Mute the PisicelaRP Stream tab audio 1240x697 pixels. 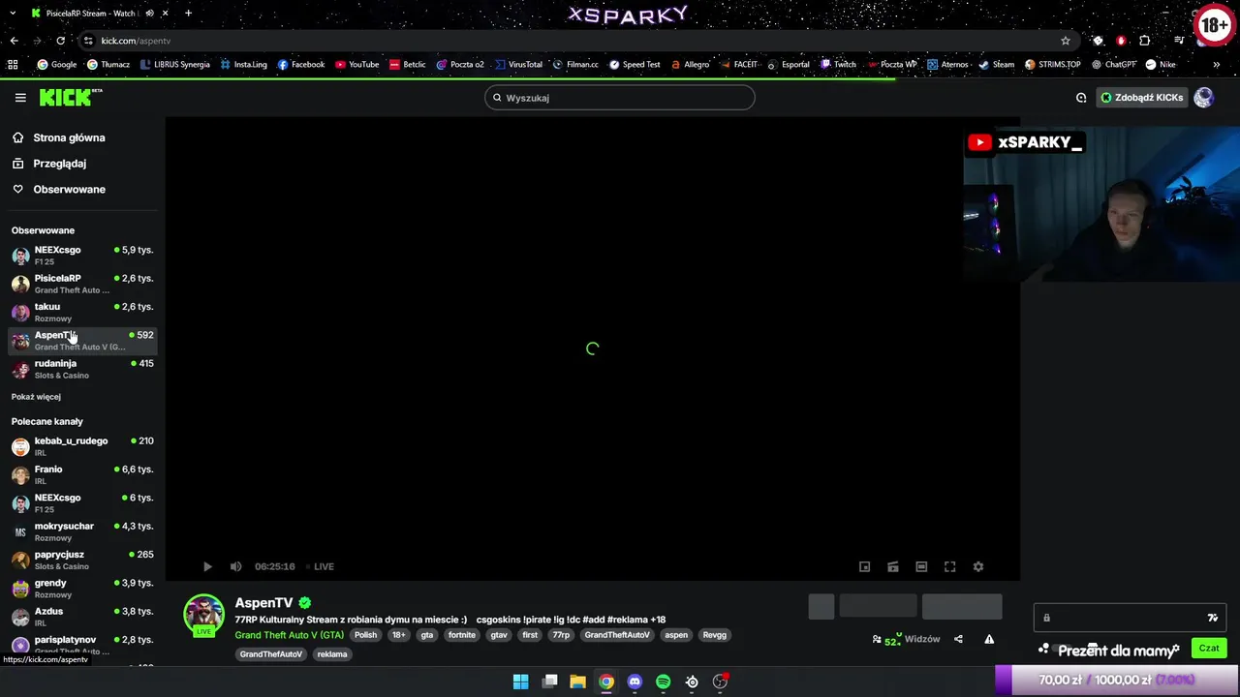pyautogui.click(x=149, y=14)
